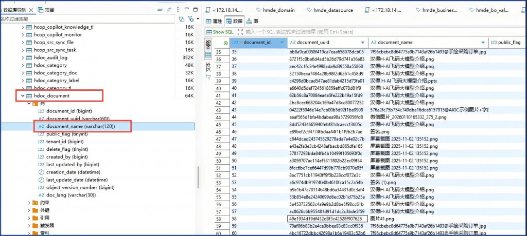Select the tenant_id (bigint) column
This screenshot has width=527, height=236.
point(64,142)
